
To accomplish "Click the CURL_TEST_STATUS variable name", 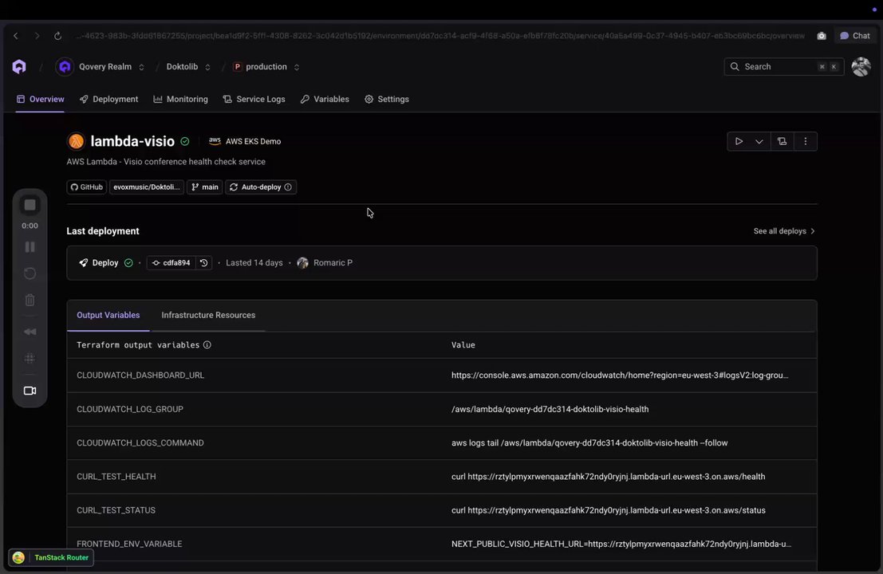I will point(116,510).
